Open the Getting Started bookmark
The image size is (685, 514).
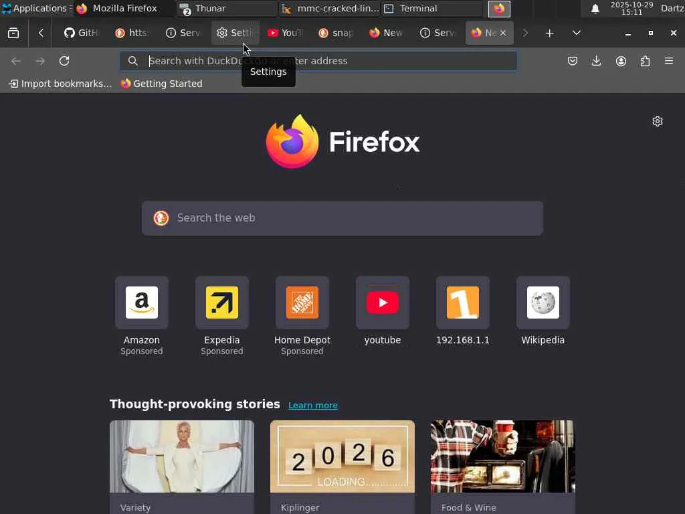(162, 84)
